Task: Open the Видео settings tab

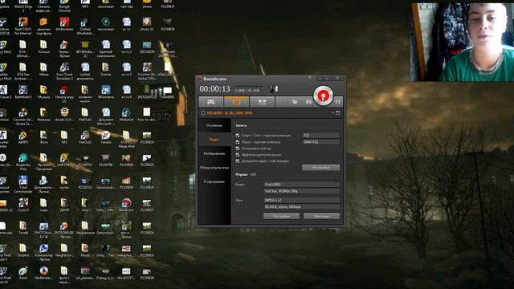Action: 214,140
